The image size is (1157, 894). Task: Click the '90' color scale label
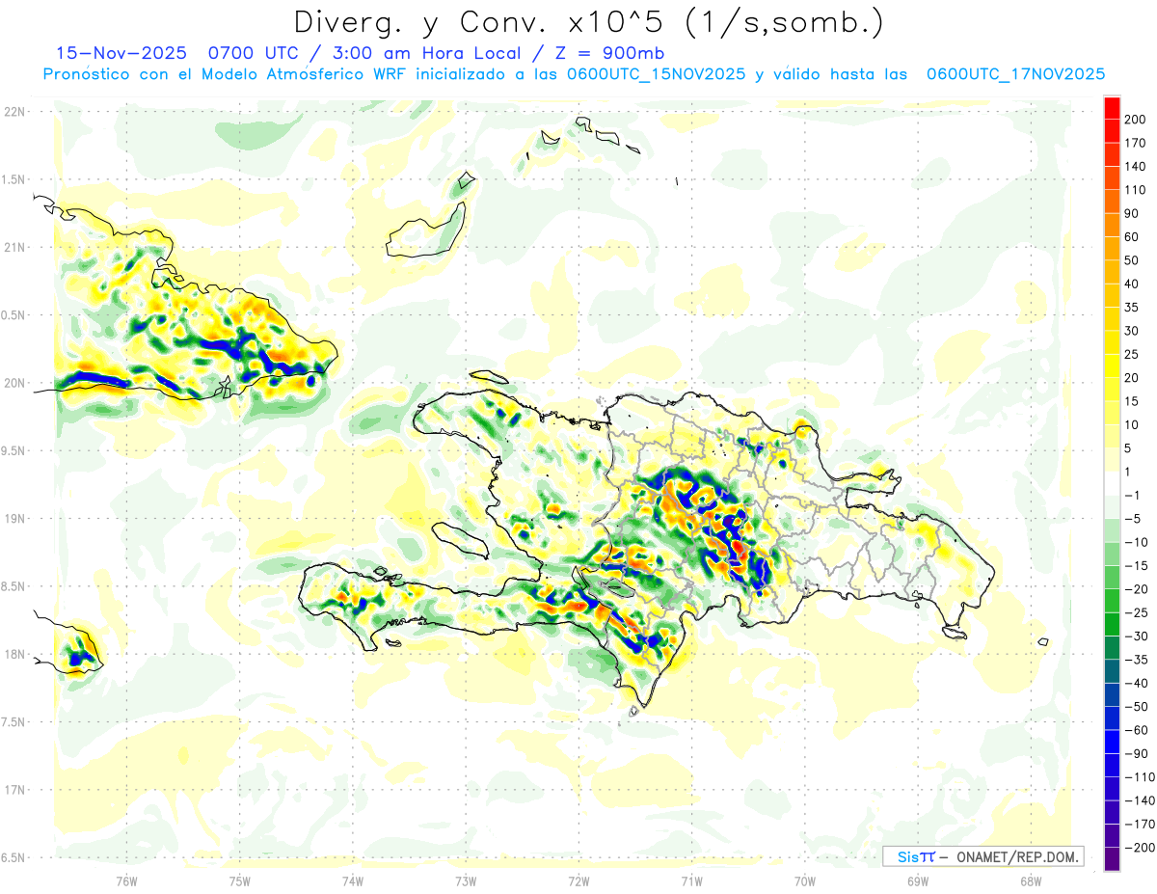click(1132, 213)
